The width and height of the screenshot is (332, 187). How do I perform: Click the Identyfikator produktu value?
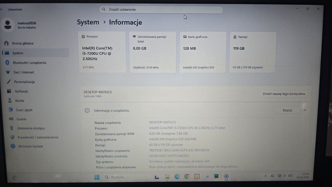tap(169, 156)
